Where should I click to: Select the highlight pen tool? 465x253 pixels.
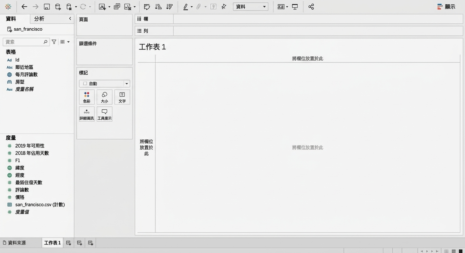[186, 7]
